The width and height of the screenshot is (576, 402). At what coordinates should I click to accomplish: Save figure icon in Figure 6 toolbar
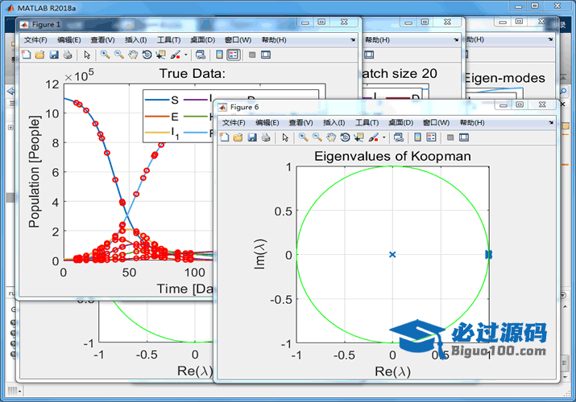coord(252,137)
